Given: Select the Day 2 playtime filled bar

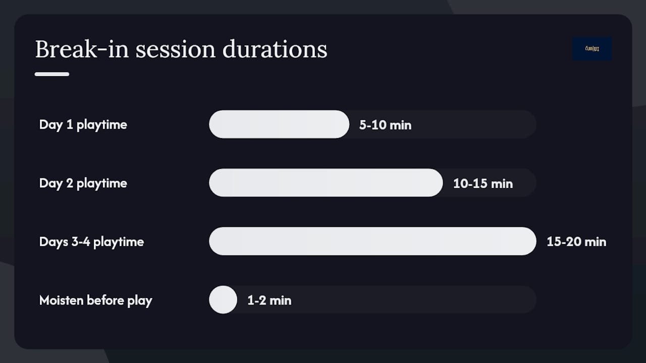Looking at the screenshot, I should pos(326,183).
